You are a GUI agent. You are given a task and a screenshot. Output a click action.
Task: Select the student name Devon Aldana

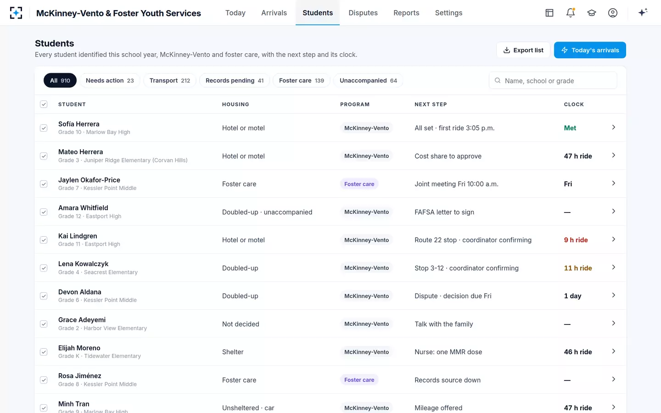[x=80, y=292]
